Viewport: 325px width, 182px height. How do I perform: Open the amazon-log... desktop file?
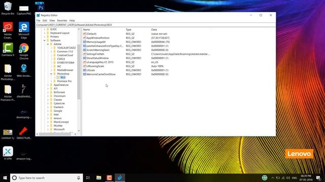point(24,155)
